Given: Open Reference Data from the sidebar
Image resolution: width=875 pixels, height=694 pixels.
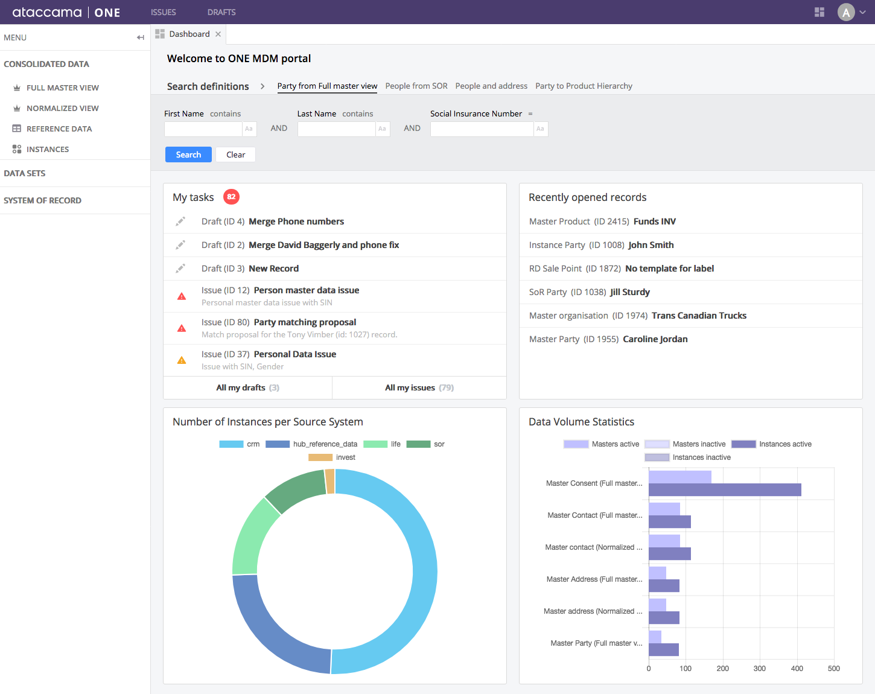Looking at the screenshot, I should pos(59,129).
